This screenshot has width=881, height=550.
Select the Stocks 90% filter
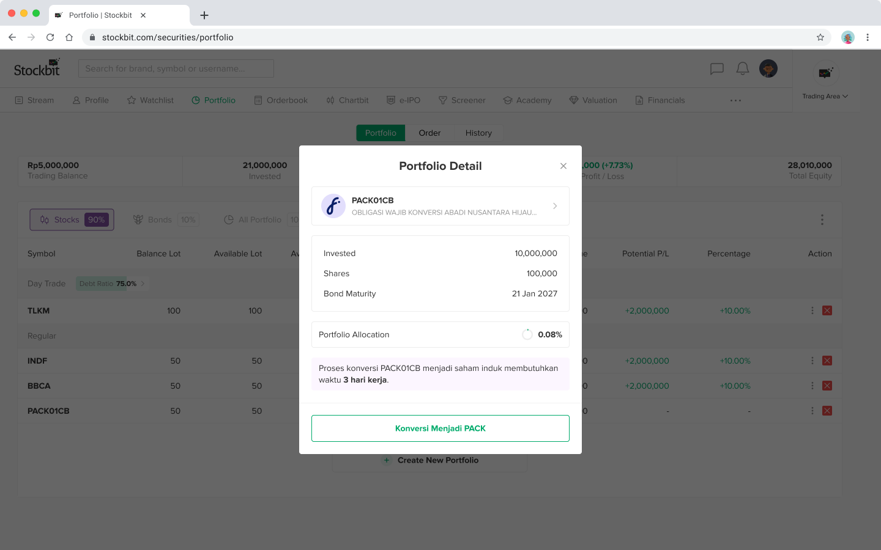click(x=72, y=219)
